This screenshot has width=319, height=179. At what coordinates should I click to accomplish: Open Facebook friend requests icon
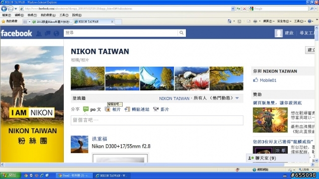39,33
